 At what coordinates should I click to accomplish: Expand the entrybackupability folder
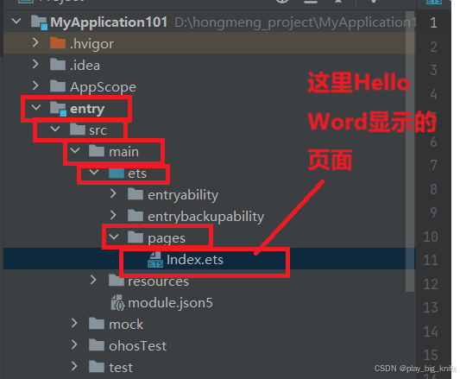(x=113, y=216)
